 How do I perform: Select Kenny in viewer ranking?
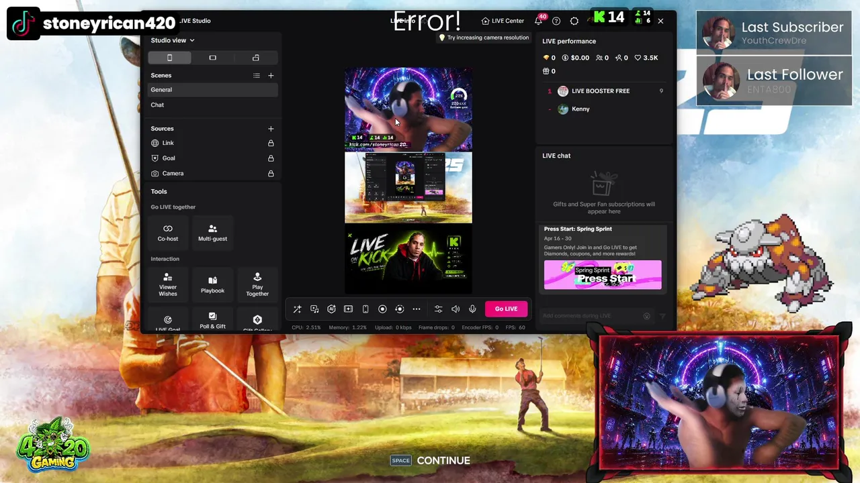605,109
